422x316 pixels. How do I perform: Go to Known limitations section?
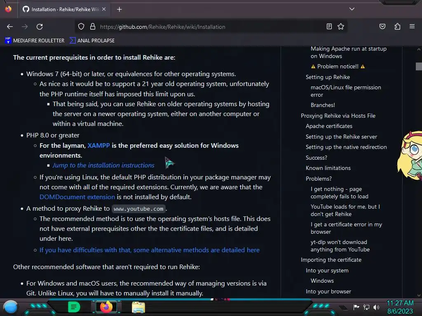pos(328,168)
